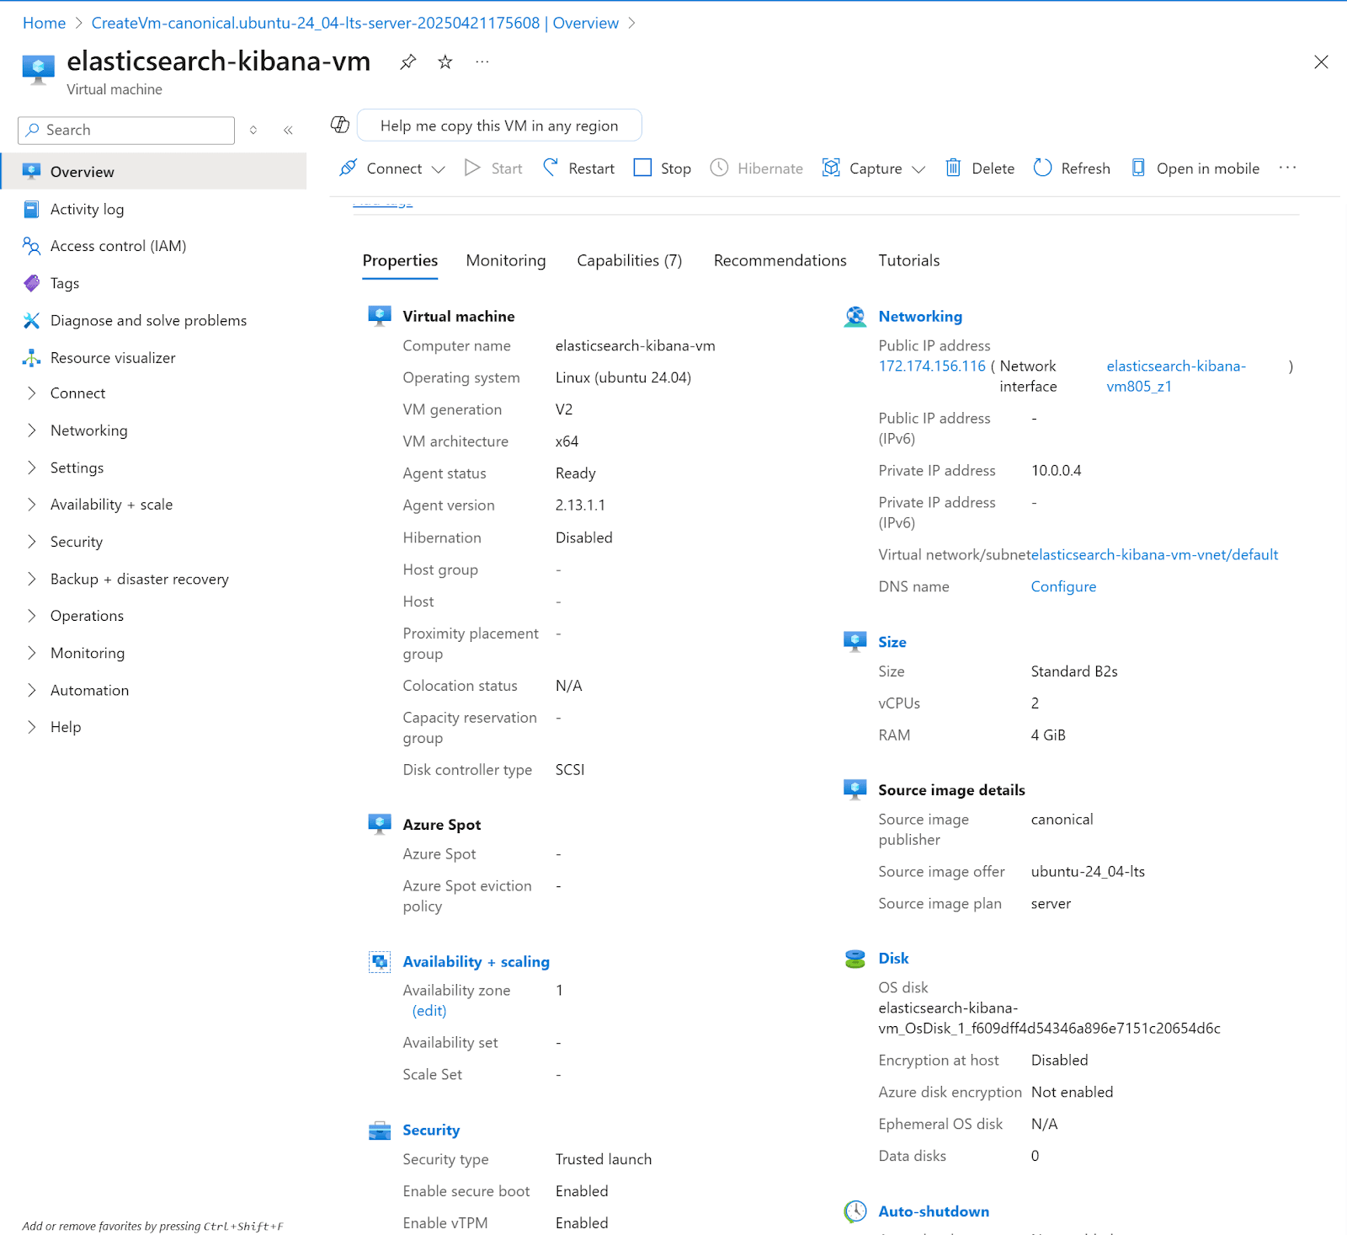Open the Resource visualizer
The image size is (1347, 1235).
113,357
